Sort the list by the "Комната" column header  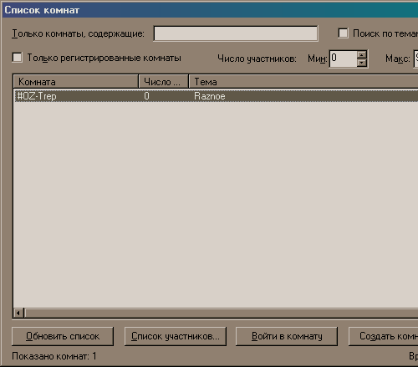coord(76,82)
